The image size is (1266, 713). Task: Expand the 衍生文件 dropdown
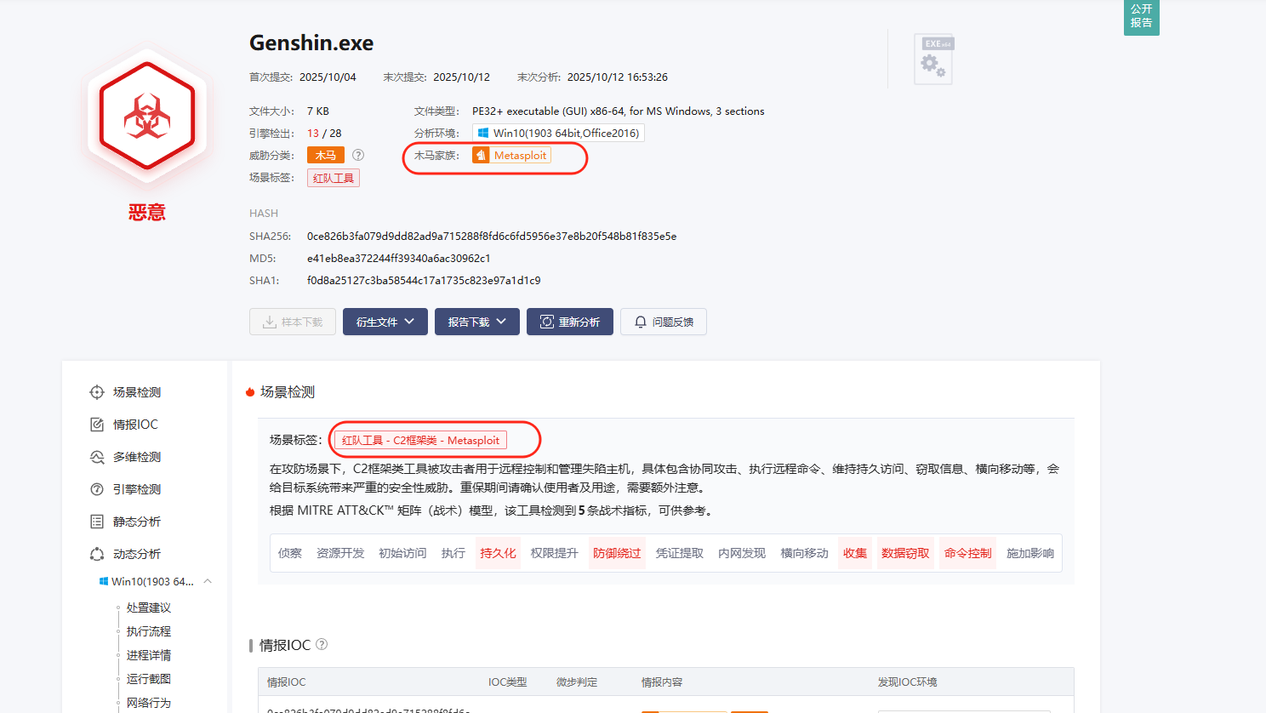pyautogui.click(x=385, y=322)
